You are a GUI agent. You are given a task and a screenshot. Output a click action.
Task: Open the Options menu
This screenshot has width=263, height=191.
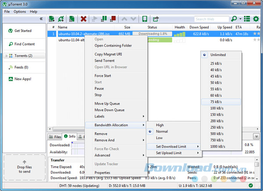[x=20, y=11]
